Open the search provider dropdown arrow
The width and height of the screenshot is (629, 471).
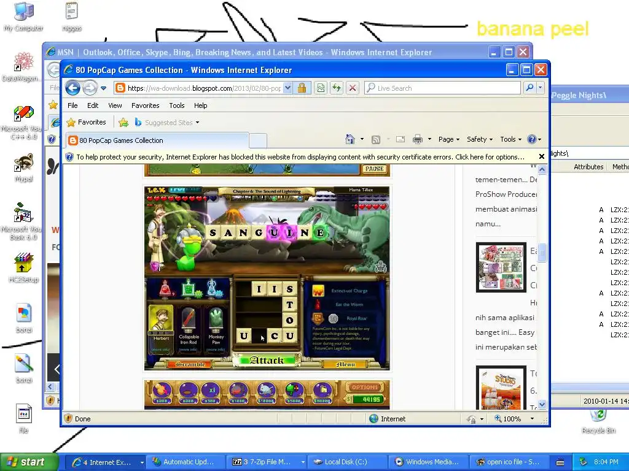[541, 88]
